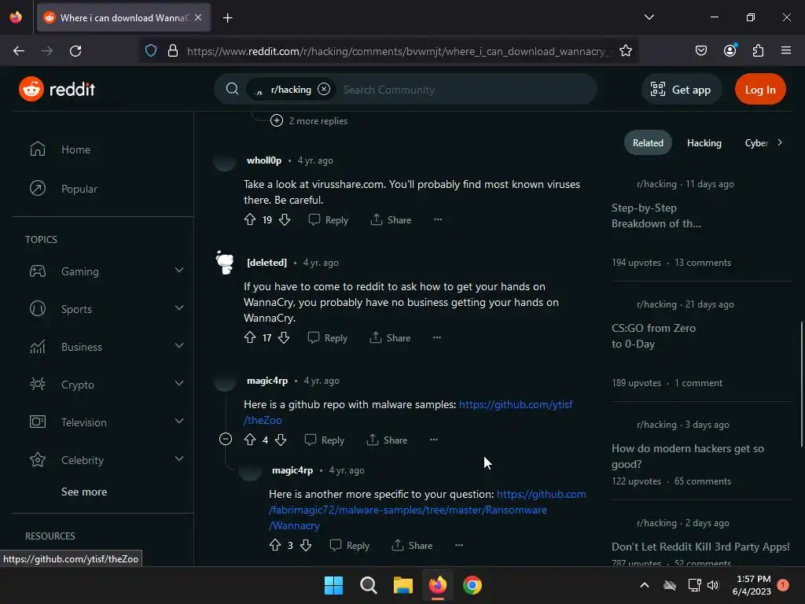Screen dimensions: 805x604
Task: Expand the Celebrity topic
Action: coord(179,459)
